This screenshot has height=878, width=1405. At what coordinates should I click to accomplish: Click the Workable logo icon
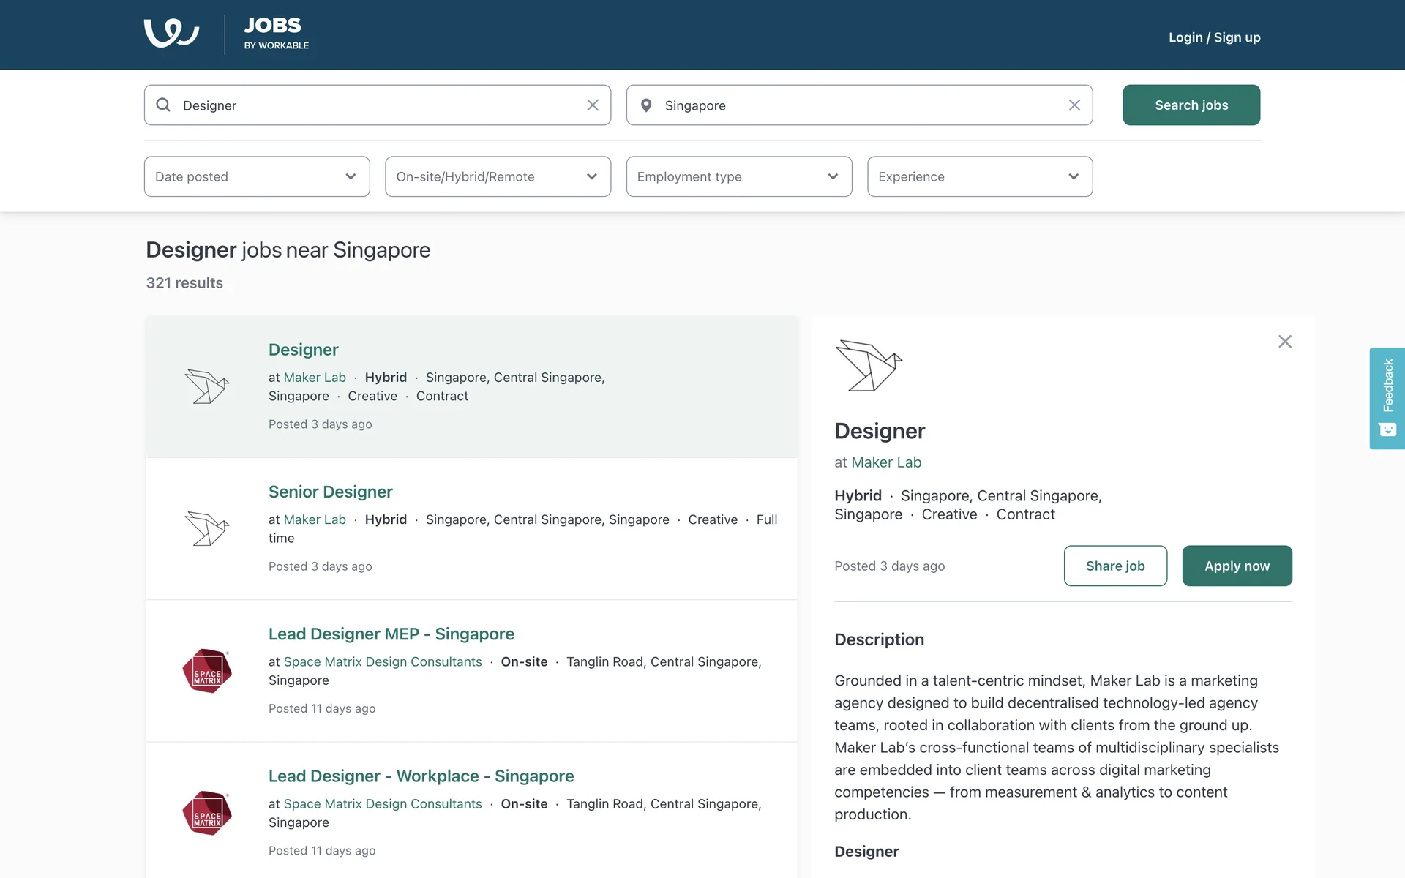(x=171, y=34)
